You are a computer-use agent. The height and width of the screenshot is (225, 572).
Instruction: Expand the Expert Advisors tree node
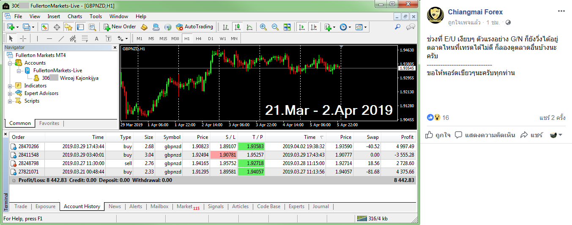10,93
